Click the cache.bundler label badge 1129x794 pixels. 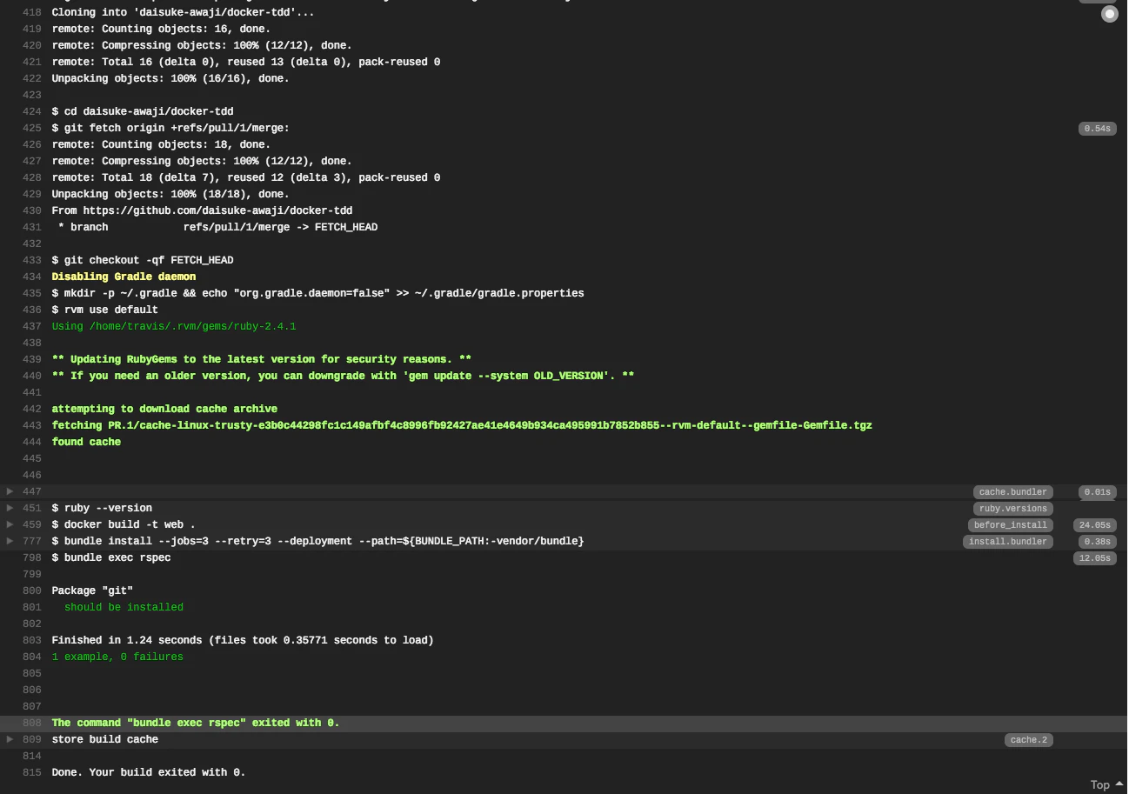pos(1012,492)
